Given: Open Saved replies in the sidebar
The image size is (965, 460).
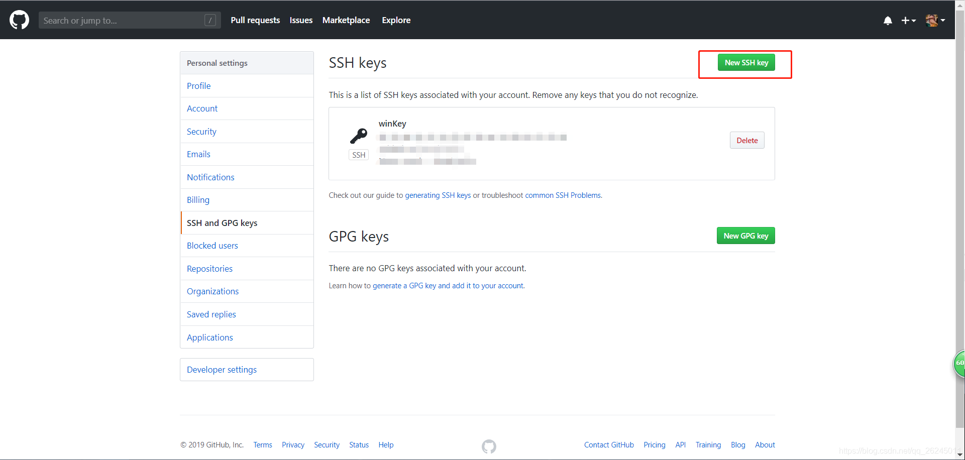Looking at the screenshot, I should pos(247,314).
